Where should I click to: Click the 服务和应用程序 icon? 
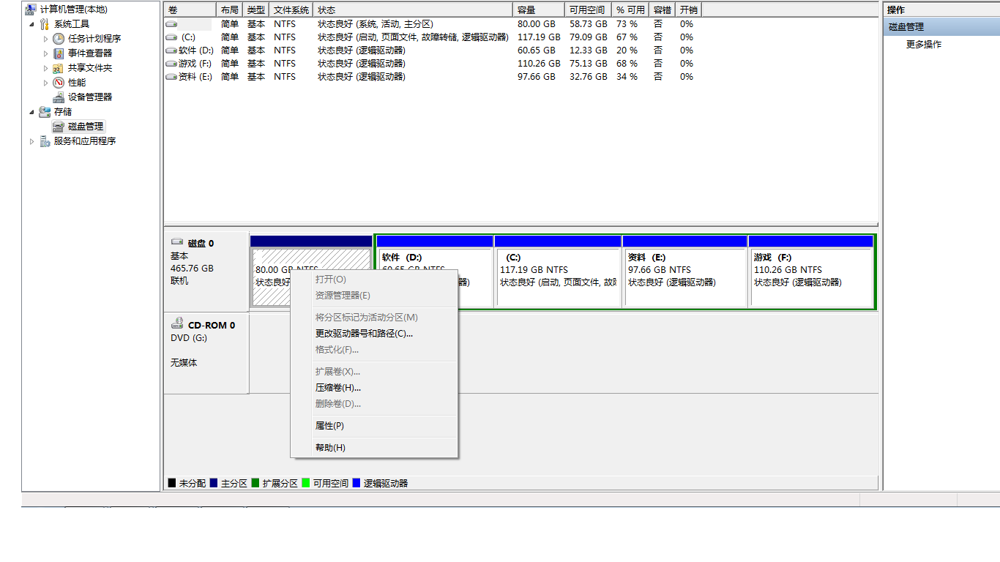(45, 141)
